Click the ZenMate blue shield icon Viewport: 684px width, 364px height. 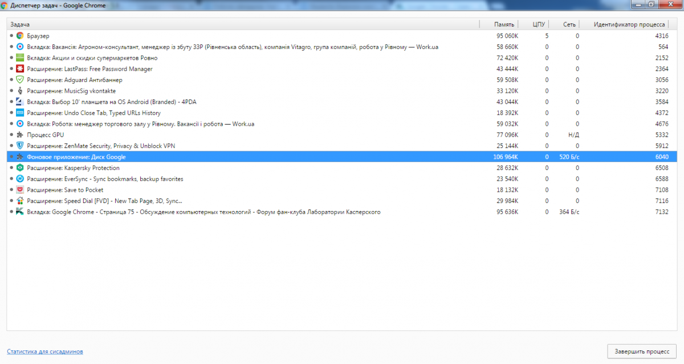pos(19,146)
